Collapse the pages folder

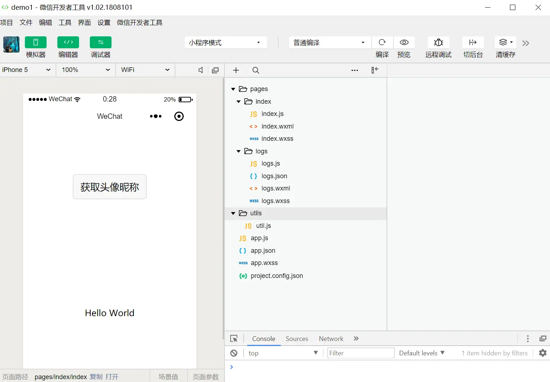(233, 89)
